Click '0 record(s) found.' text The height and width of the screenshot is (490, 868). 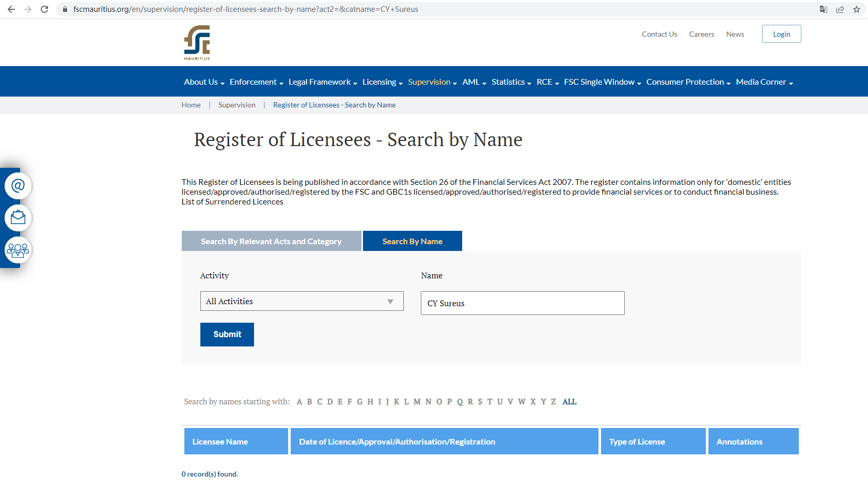pos(210,474)
